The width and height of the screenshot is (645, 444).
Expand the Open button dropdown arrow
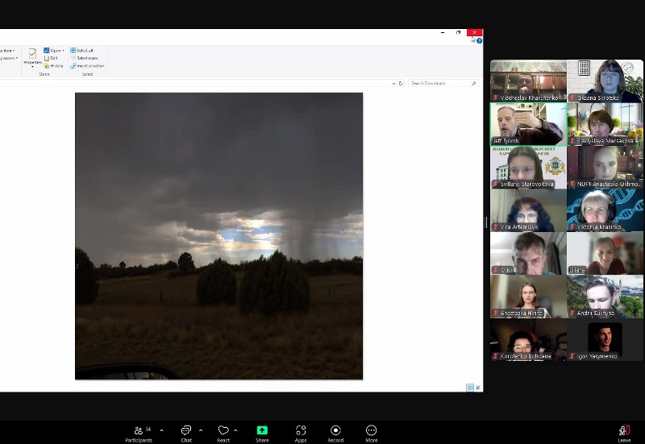[x=64, y=51]
